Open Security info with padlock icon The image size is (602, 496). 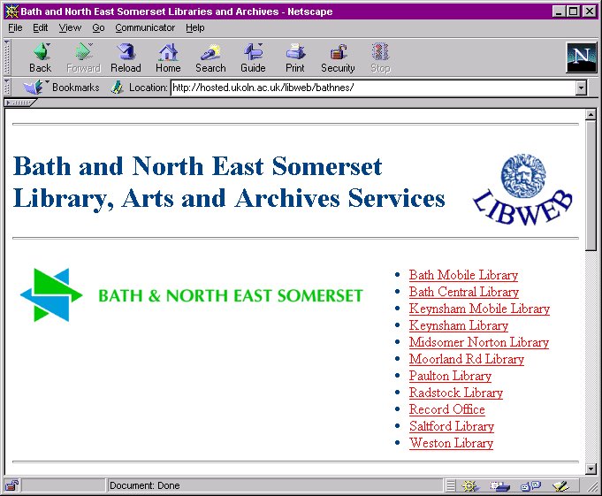pyautogui.click(x=338, y=57)
